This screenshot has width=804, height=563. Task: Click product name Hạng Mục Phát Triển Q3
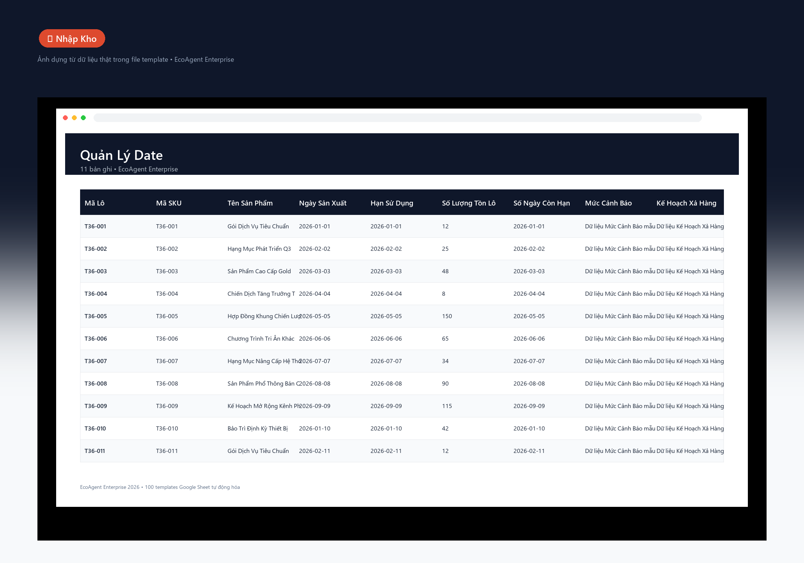tap(259, 249)
